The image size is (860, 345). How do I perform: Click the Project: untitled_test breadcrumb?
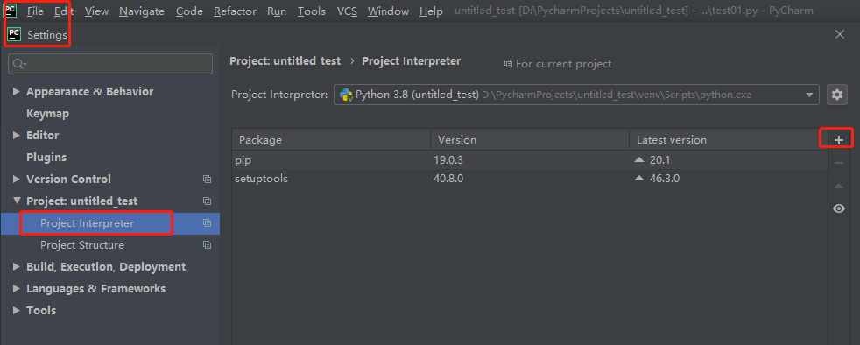click(x=285, y=61)
